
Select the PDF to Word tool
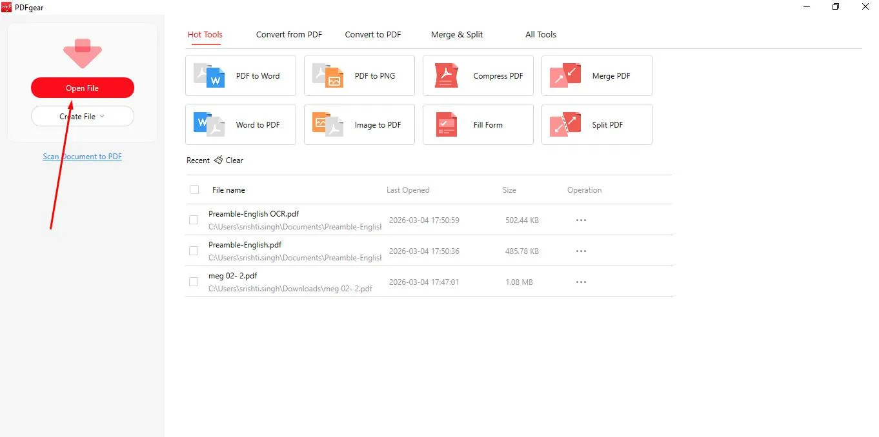click(240, 75)
